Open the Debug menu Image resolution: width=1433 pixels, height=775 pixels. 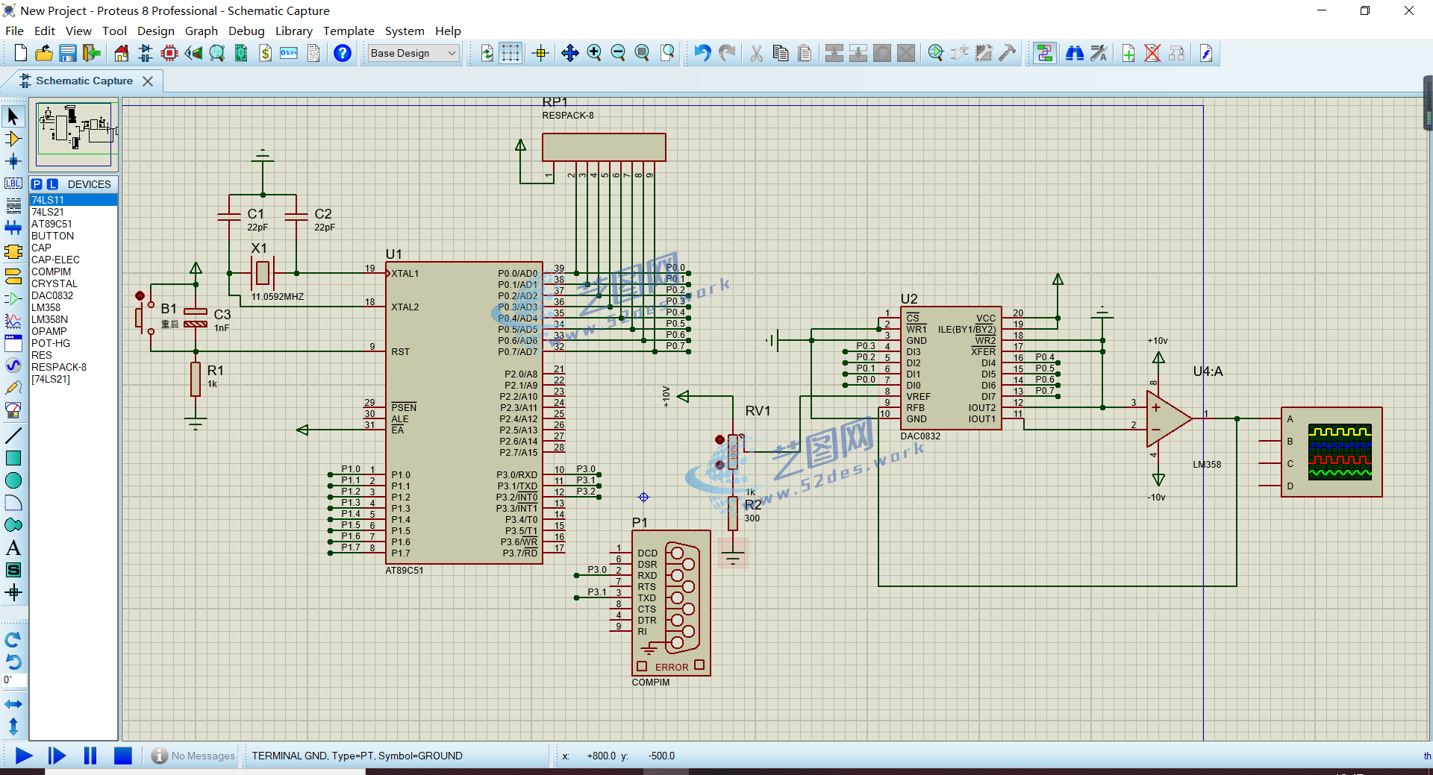click(x=246, y=31)
